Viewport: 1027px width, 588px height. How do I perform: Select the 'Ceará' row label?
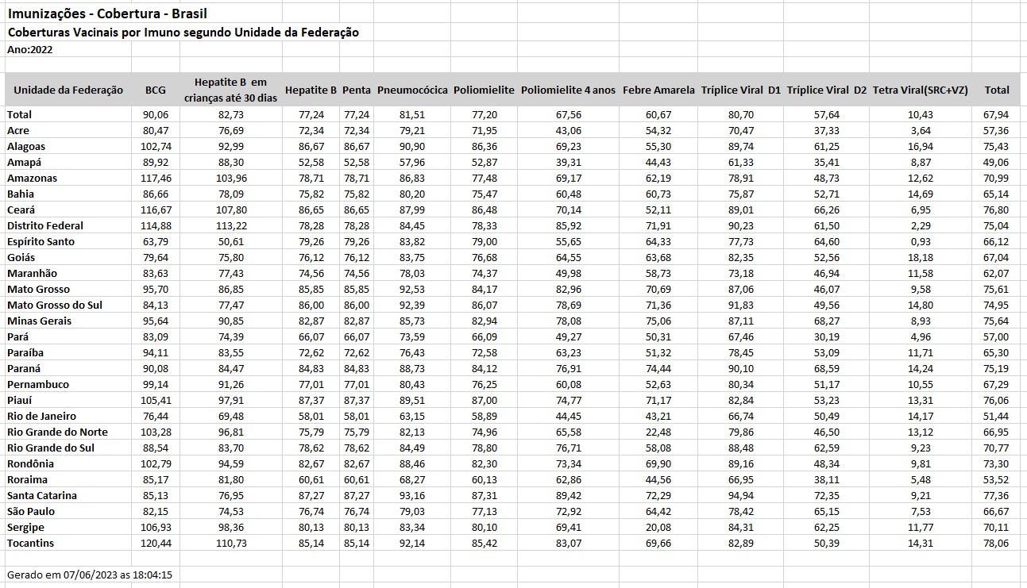click(x=21, y=209)
